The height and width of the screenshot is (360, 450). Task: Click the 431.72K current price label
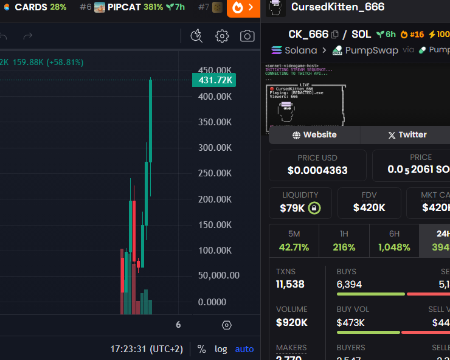click(x=214, y=80)
